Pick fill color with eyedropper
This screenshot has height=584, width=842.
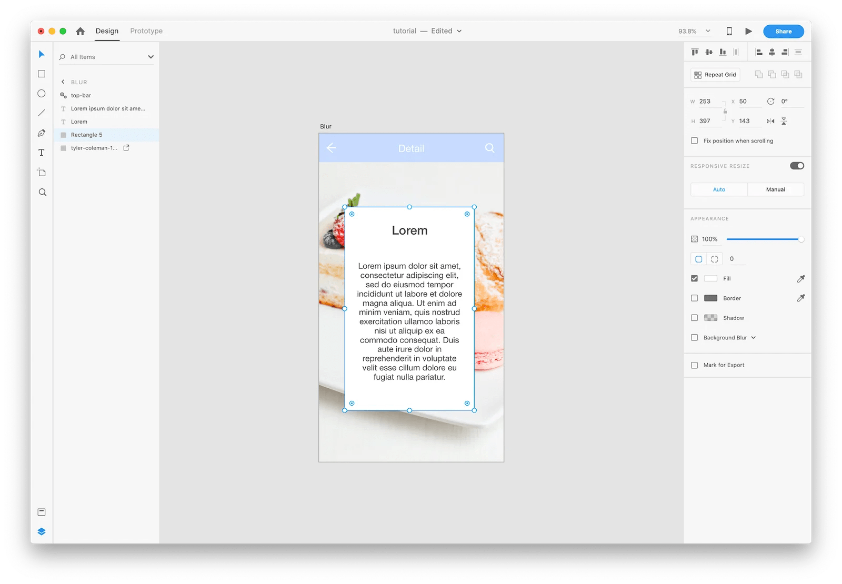pos(801,279)
